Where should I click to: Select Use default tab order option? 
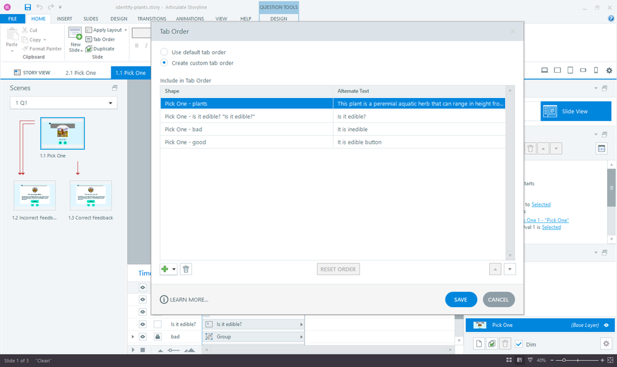(x=164, y=52)
